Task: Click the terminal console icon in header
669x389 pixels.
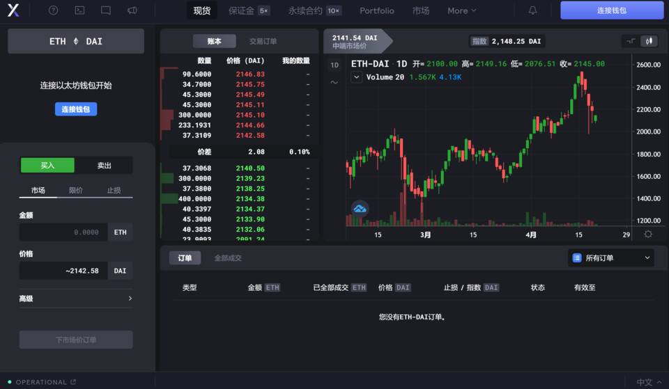Action: click(79, 10)
